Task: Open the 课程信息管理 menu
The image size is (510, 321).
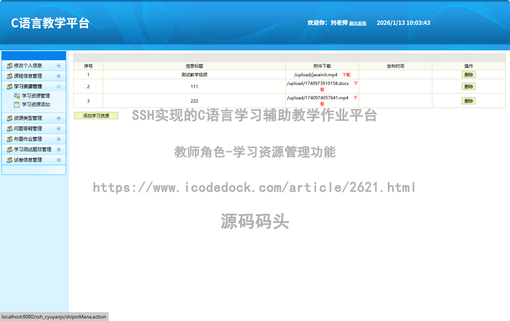Action: pyautogui.click(x=28, y=76)
